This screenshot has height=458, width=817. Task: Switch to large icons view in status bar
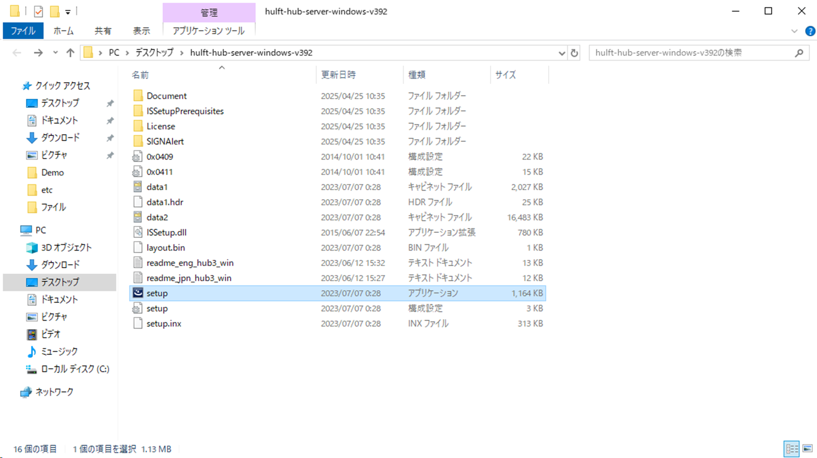[808, 449]
